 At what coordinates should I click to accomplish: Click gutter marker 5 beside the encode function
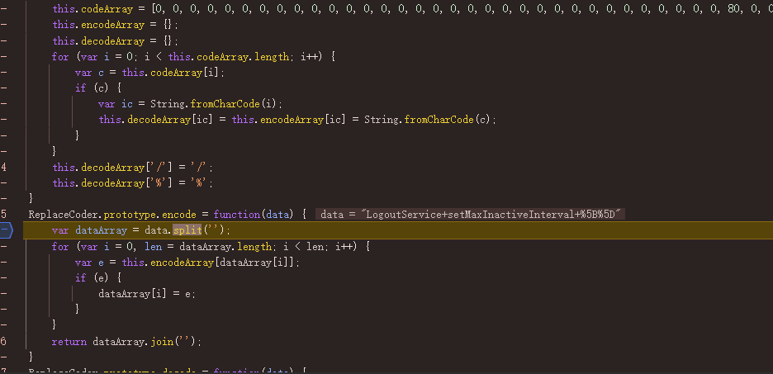pyautogui.click(x=5, y=215)
